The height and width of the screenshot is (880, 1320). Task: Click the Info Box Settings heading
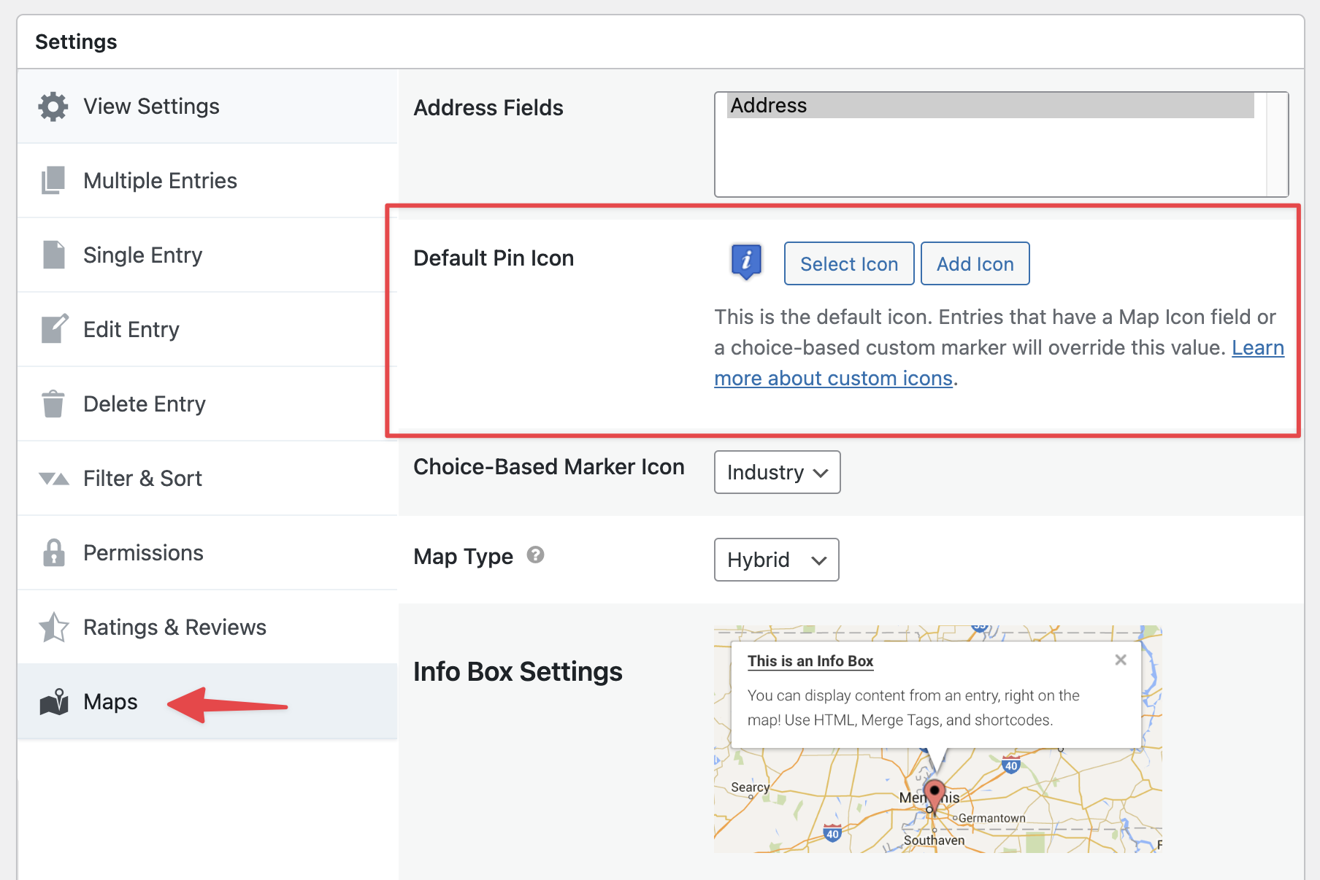coord(518,671)
